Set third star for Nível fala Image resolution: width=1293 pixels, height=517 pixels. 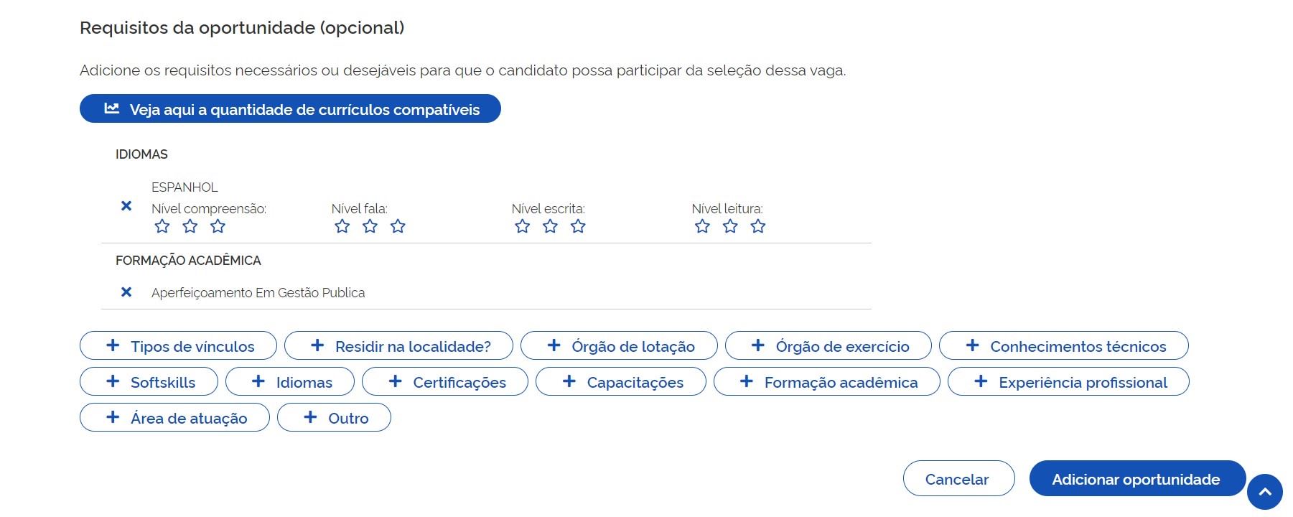398,227
